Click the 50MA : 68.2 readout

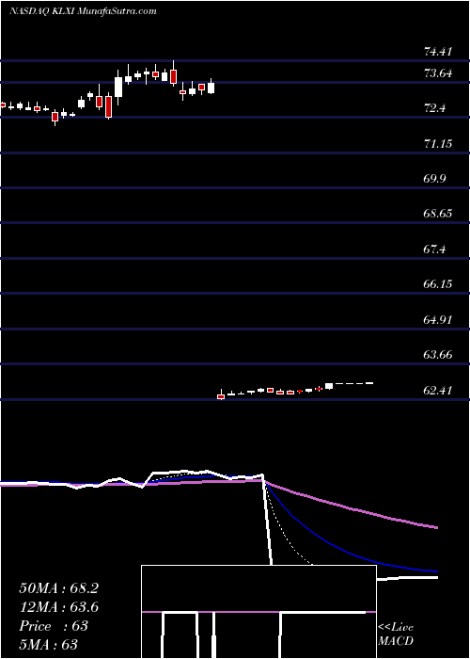coord(58,588)
